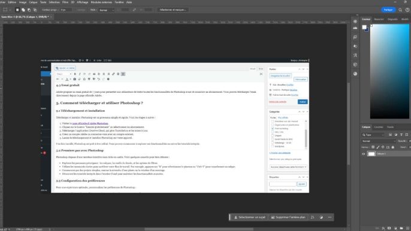This screenshot has height=231, width=411.
Task: Click the Bold icon in the WordPress editor image
Action: (x=75, y=74)
